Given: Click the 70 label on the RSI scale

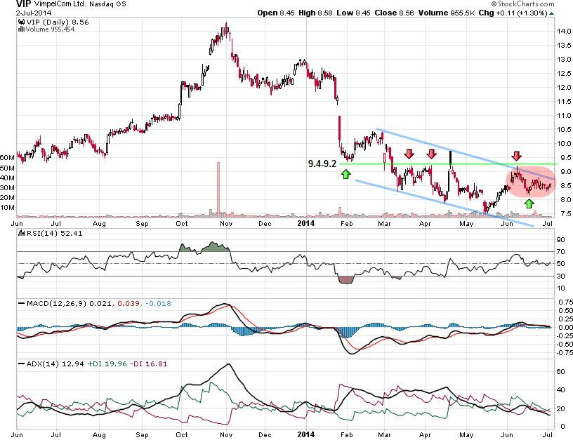Looking at the screenshot, I should [x=560, y=252].
